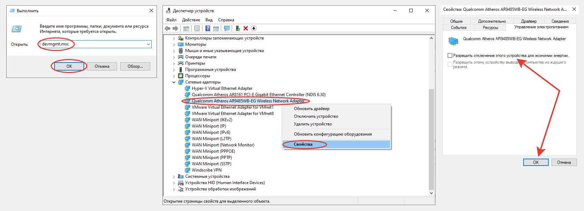Enable Разрешить отключение этого устройства для экономии энергии
Viewport: 584px width, 211px height.
[450, 56]
